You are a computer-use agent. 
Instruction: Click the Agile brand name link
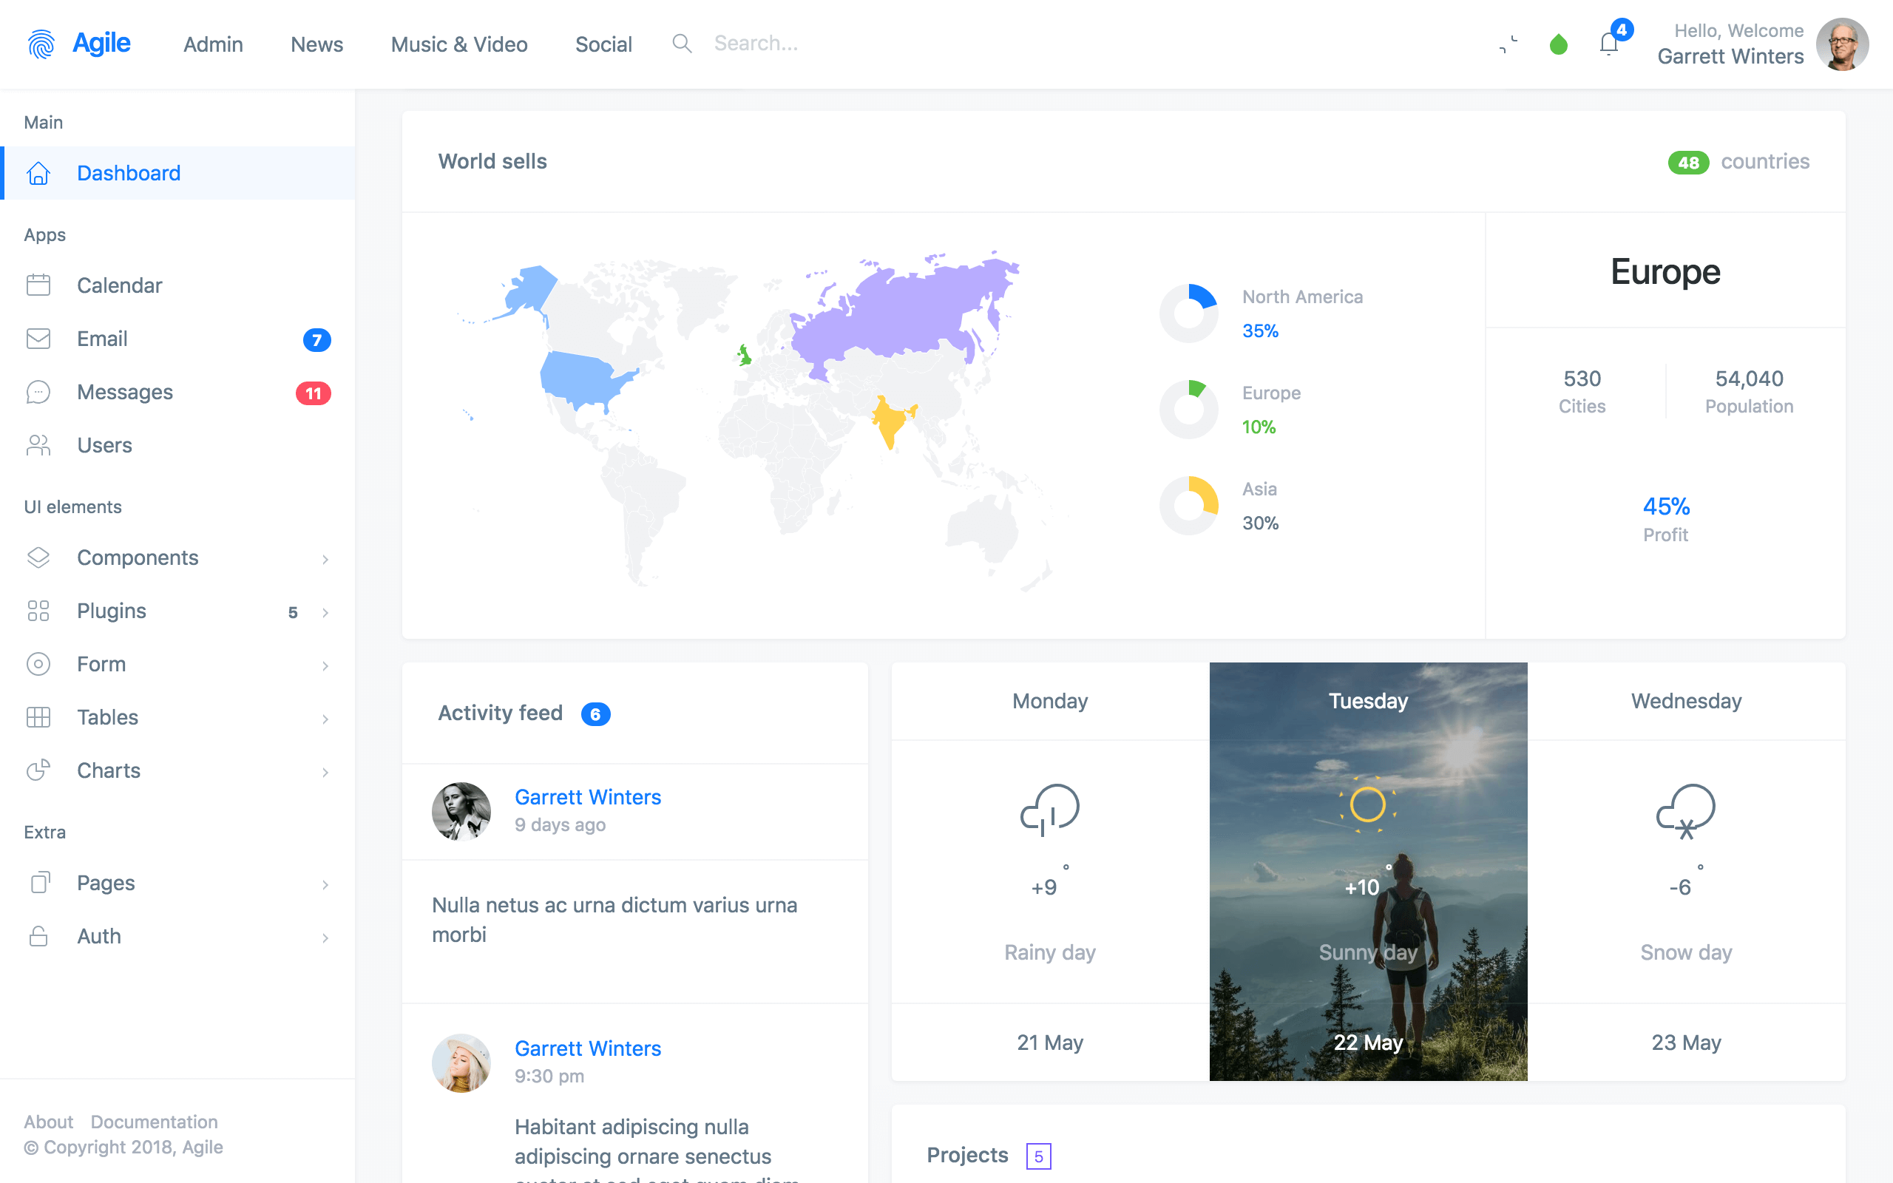click(x=101, y=43)
